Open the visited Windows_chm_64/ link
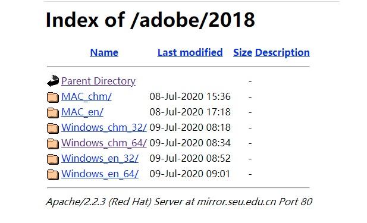The image size is (367, 223). point(104,143)
